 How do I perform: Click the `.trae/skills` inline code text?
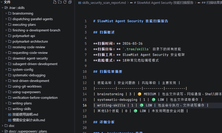click(137, 49)
